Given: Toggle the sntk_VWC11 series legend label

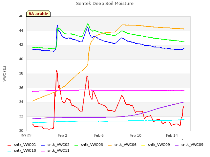Looking at the screenshot, I should (x=58, y=150).
